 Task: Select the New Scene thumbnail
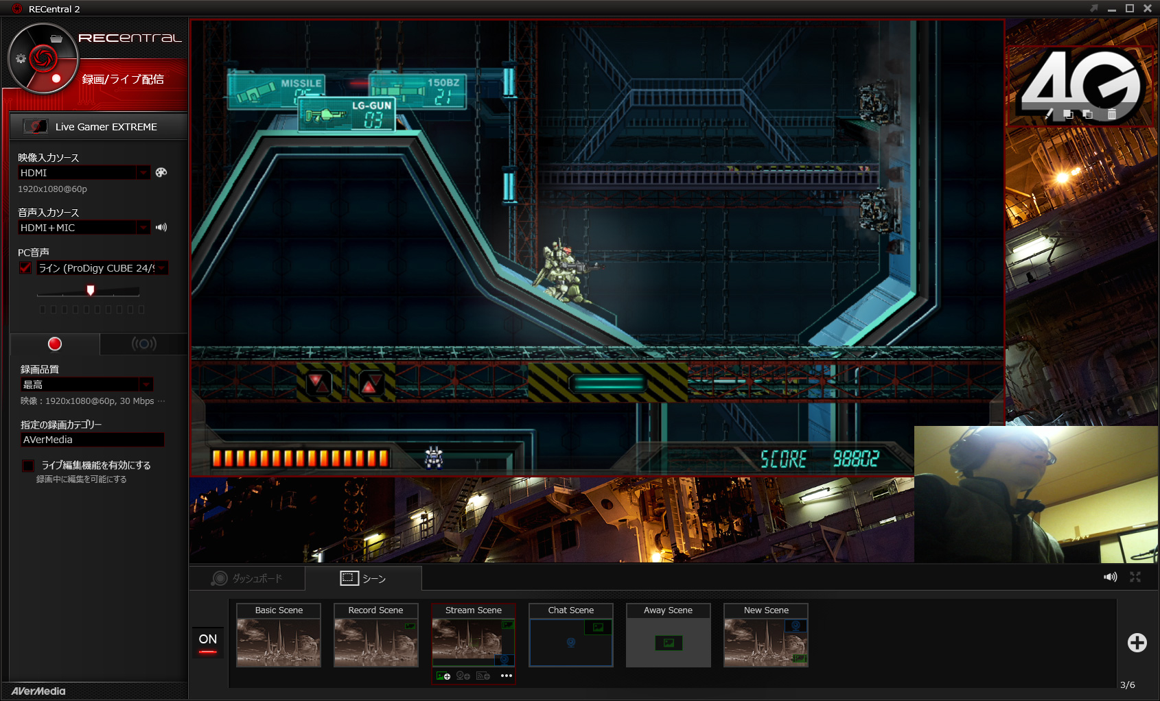pyautogui.click(x=766, y=635)
